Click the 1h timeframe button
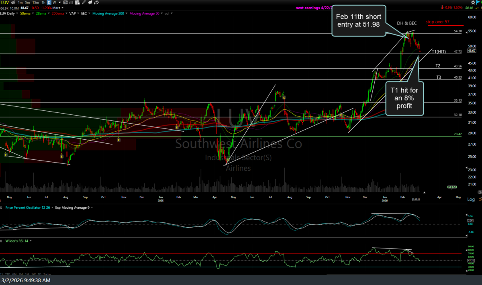 point(43,2)
